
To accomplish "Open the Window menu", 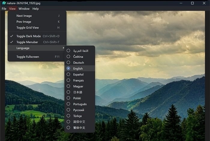I will 24,9.
